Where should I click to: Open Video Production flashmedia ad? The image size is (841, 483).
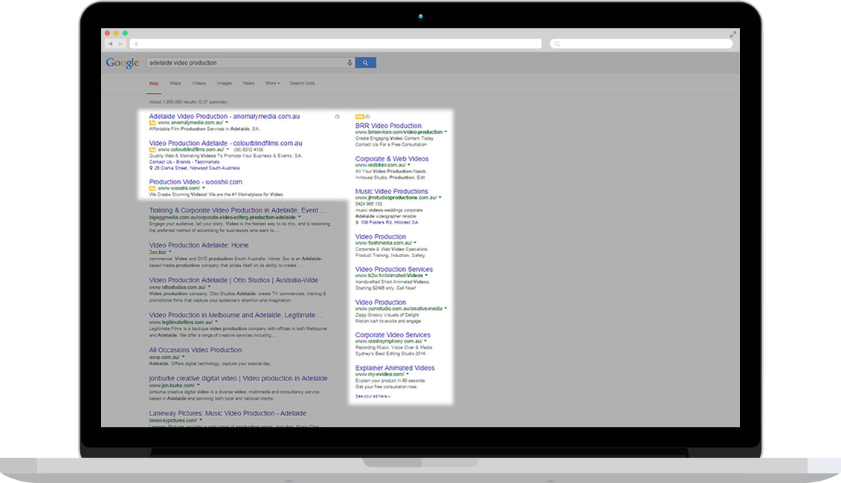[x=380, y=236]
